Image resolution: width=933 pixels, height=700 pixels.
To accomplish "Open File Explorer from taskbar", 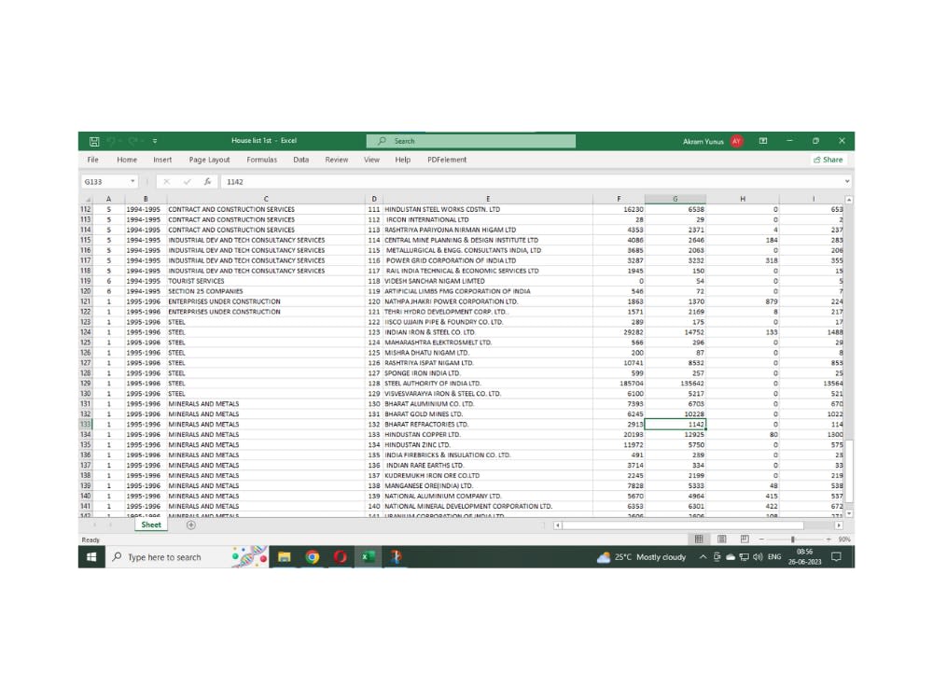I will (x=285, y=557).
